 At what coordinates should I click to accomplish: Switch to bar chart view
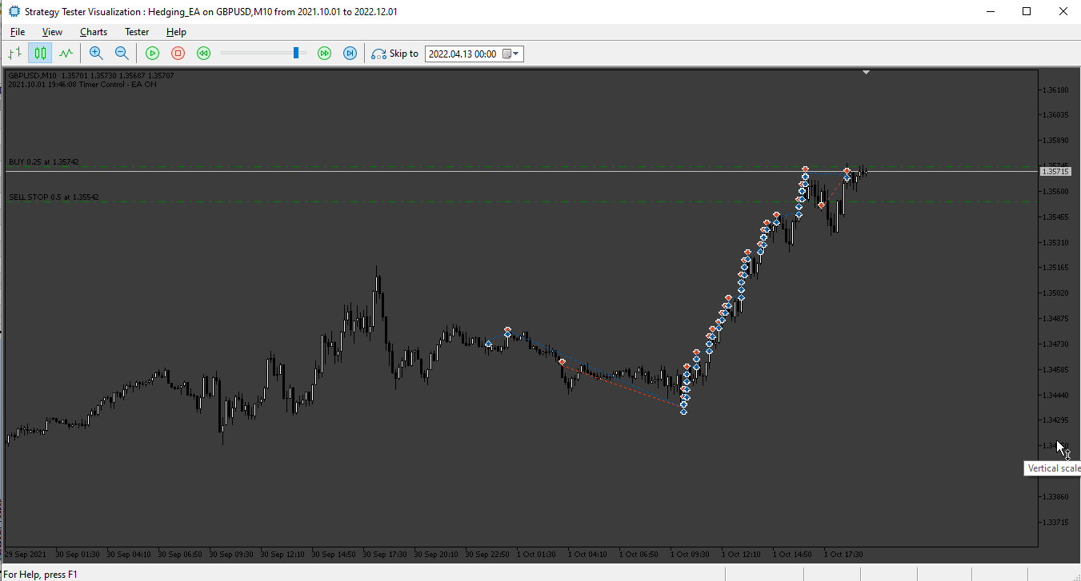point(14,54)
